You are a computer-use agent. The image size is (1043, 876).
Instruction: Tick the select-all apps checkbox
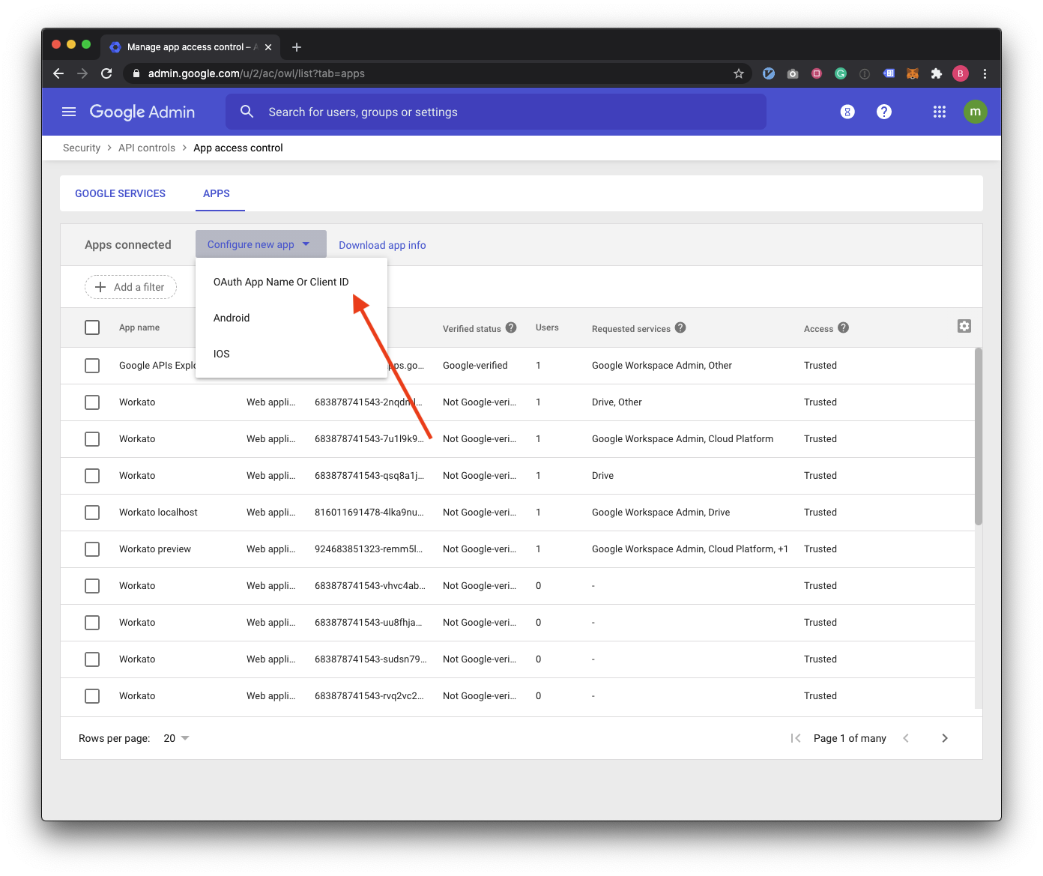pyautogui.click(x=92, y=327)
